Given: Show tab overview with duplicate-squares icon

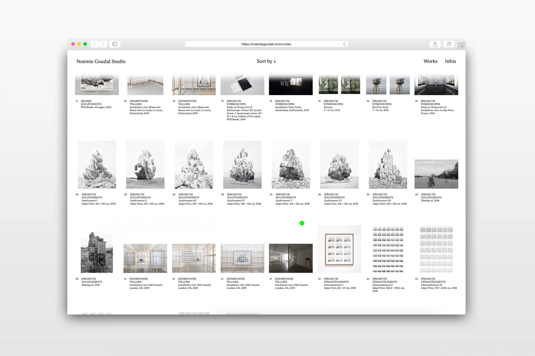Looking at the screenshot, I should point(449,44).
